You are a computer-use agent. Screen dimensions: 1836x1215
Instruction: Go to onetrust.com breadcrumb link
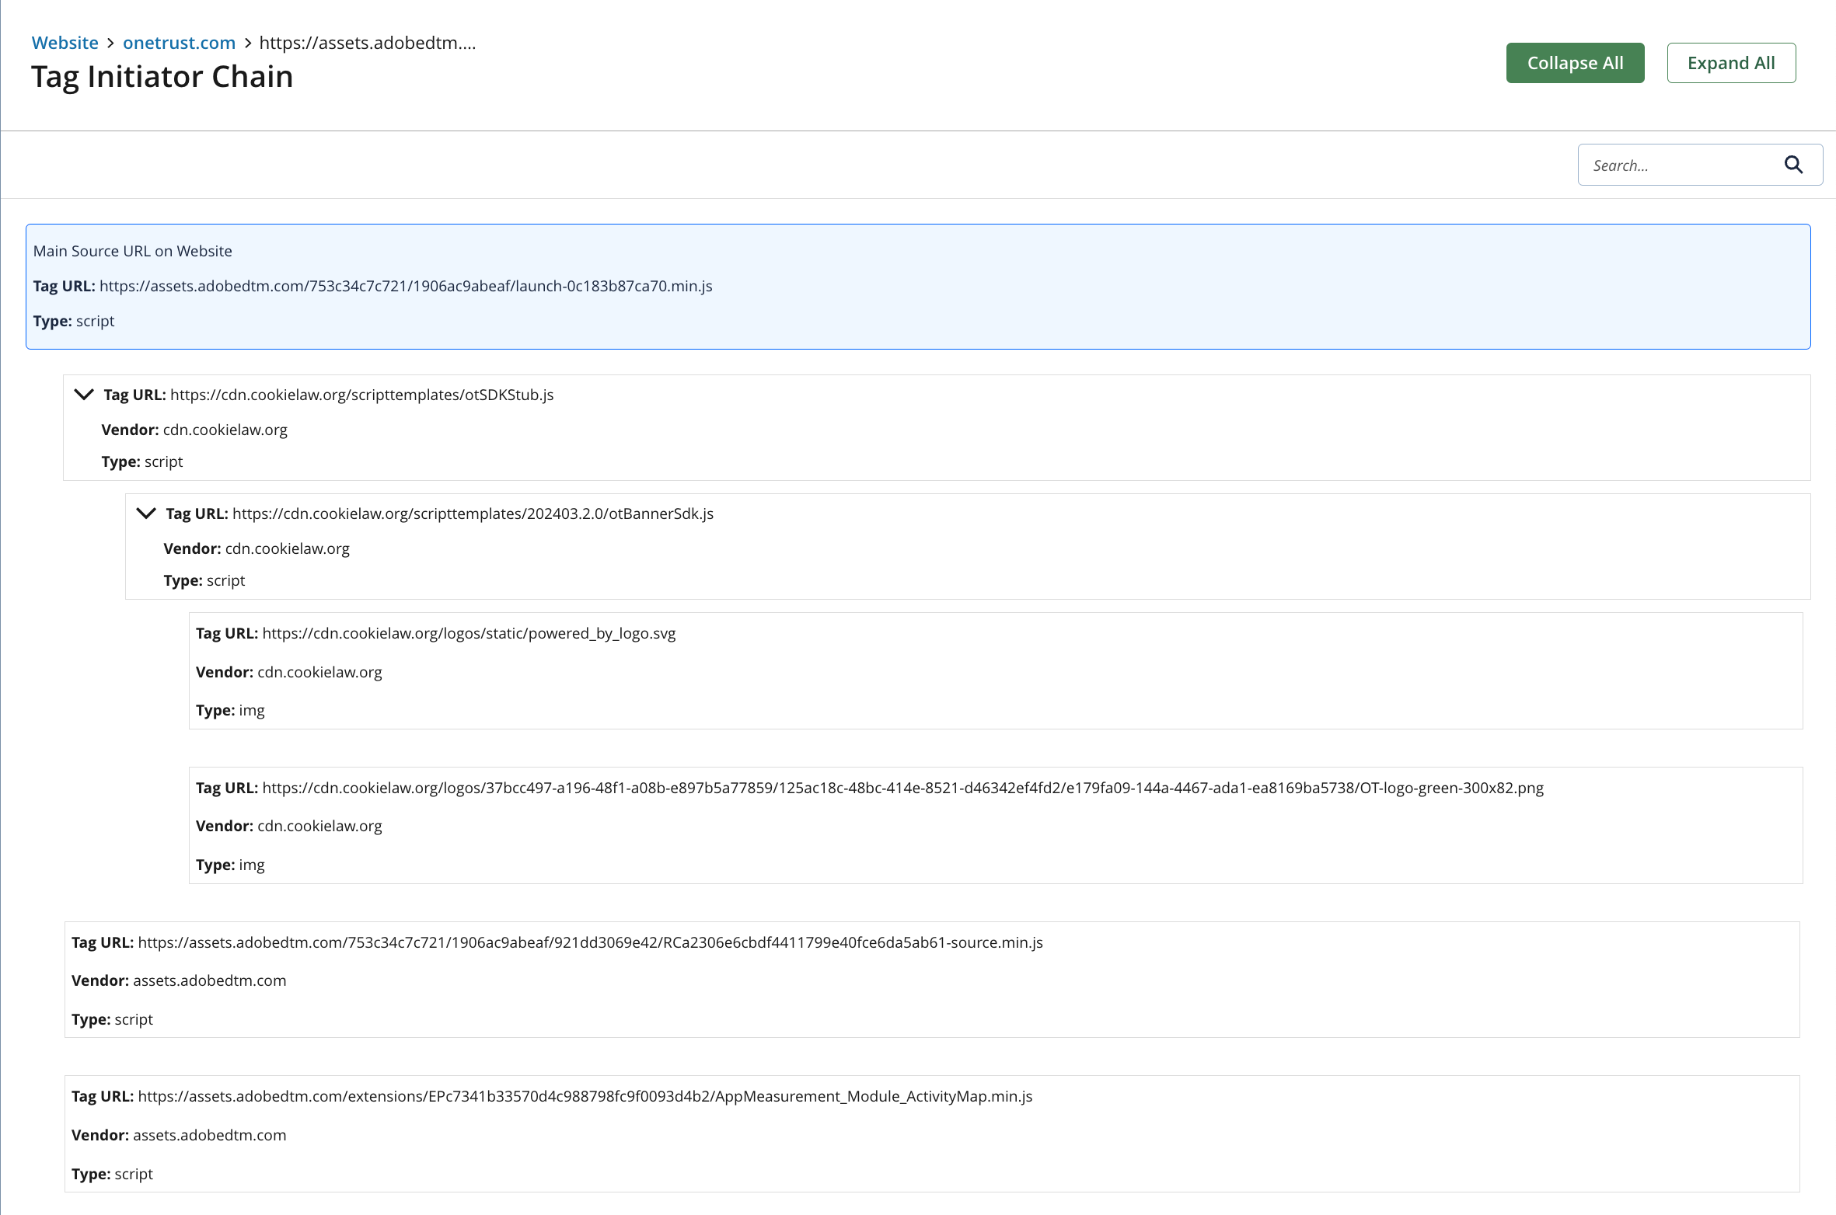coord(179,43)
